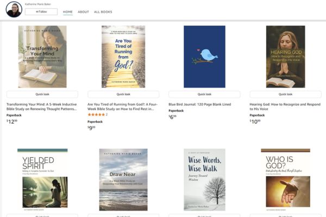This screenshot has height=217, width=326.
Task: Click Katherine Marie Baker's profile photo
Action: pyautogui.click(x=14, y=9)
